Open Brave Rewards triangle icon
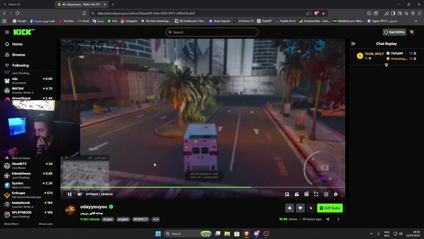 tap(323, 13)
